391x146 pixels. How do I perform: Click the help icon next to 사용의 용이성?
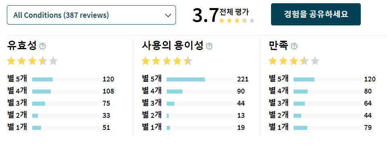pyautogui.click(x=209, y=46)
